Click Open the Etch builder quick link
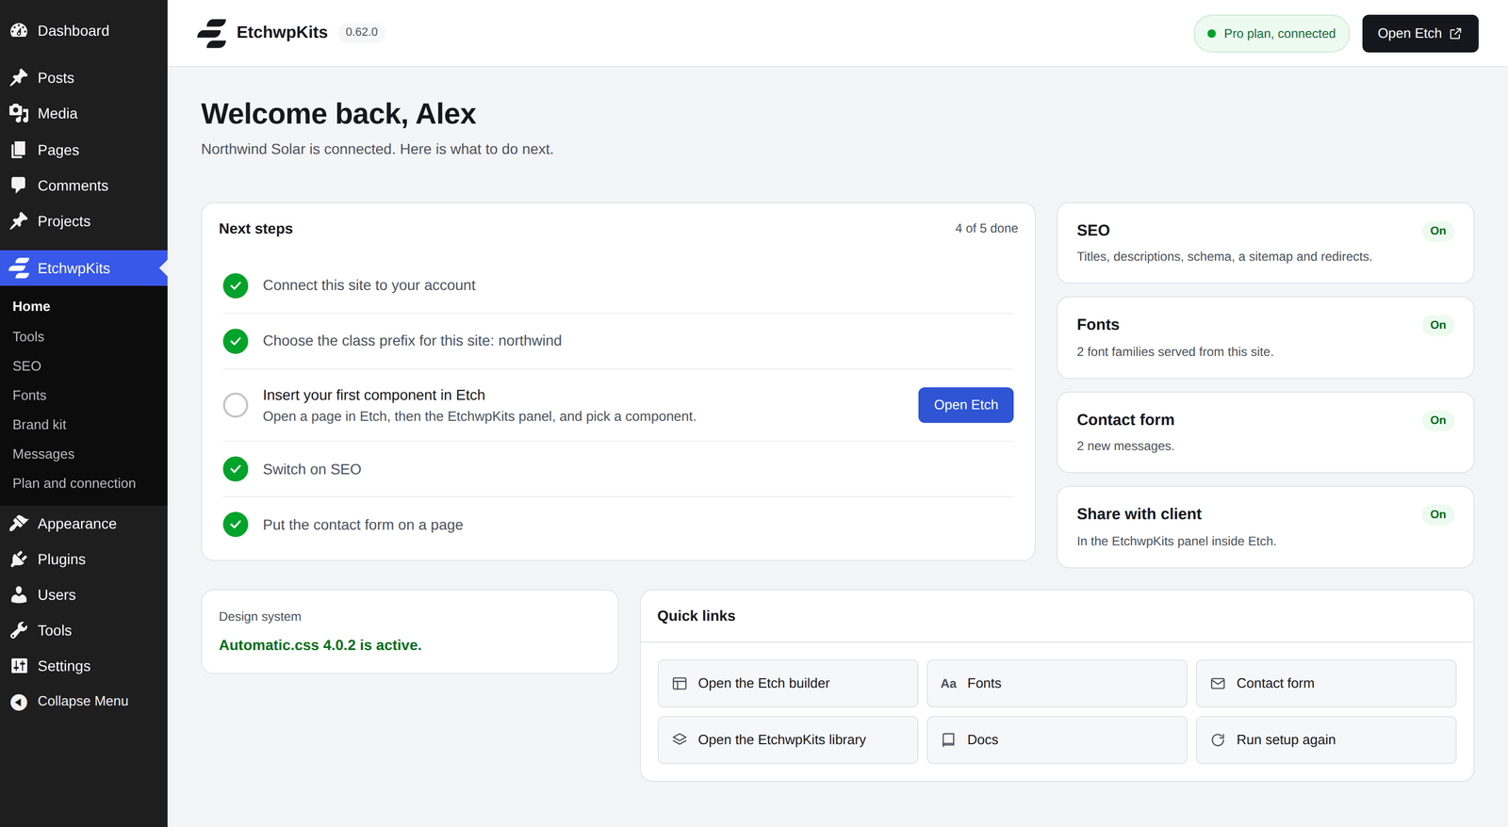Viewport: 1508px width, 827px height. pos(787,684)
